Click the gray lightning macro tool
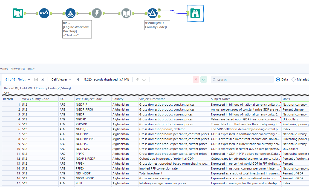The width and height of the screenshot is (309, 187). click(x=97, y=13)
